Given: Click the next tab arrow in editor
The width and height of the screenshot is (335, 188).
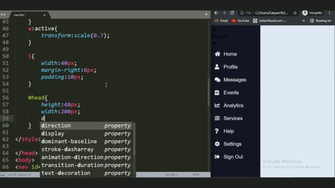Looking at the screenshot, I should (5, 15).
